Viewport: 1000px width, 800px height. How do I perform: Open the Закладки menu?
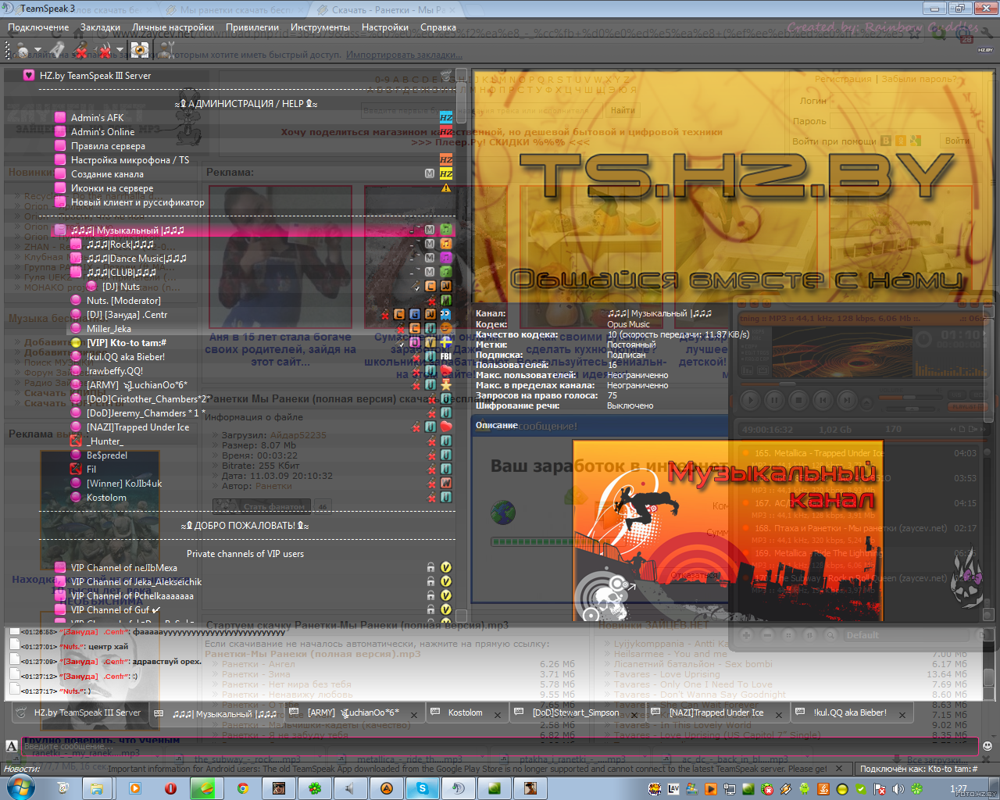100,27
